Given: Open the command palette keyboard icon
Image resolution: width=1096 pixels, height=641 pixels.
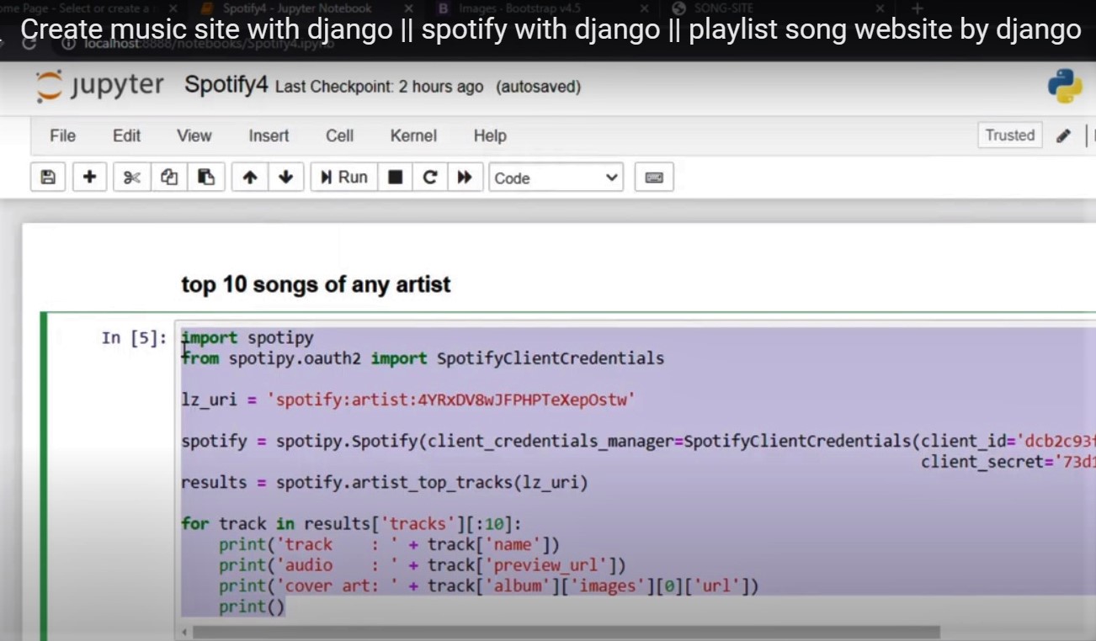Looking at the screenshot, I should 654,177.
